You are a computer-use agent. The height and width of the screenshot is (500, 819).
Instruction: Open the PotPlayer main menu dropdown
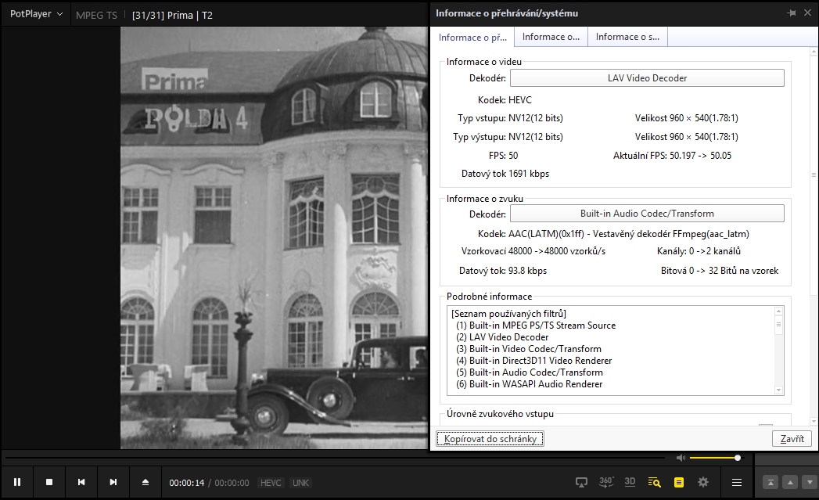36,14
